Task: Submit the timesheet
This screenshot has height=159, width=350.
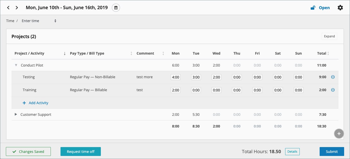Action: pyautogui.click(x=332, y=151)
